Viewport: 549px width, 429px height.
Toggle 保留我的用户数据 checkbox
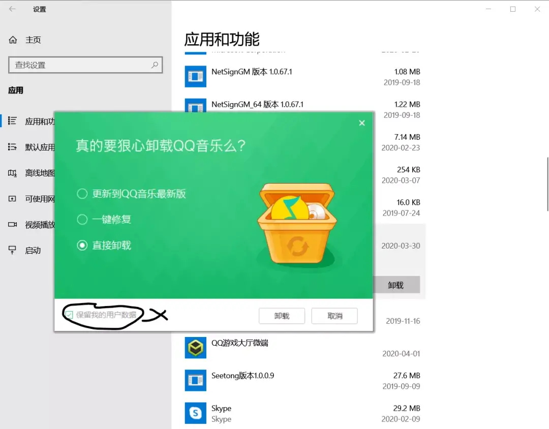pos(69,315)
